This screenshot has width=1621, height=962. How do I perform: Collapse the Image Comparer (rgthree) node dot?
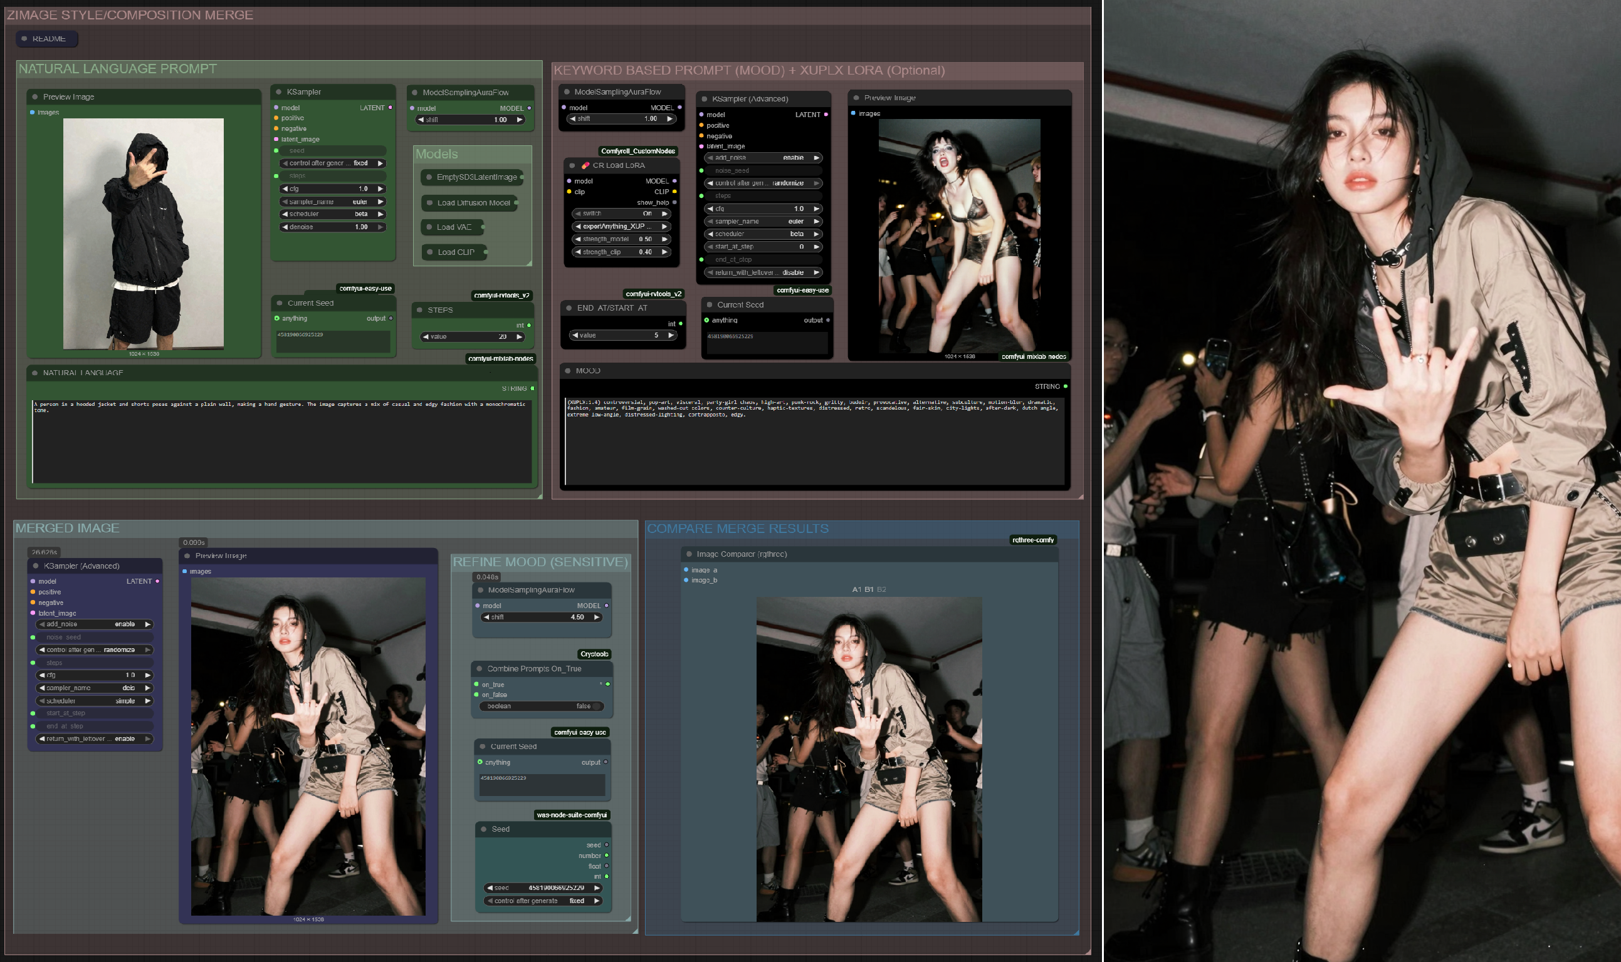(x=689, y=554)
